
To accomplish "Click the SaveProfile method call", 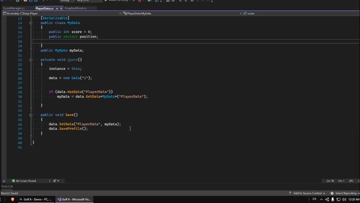I will click(x=70, y=129).
